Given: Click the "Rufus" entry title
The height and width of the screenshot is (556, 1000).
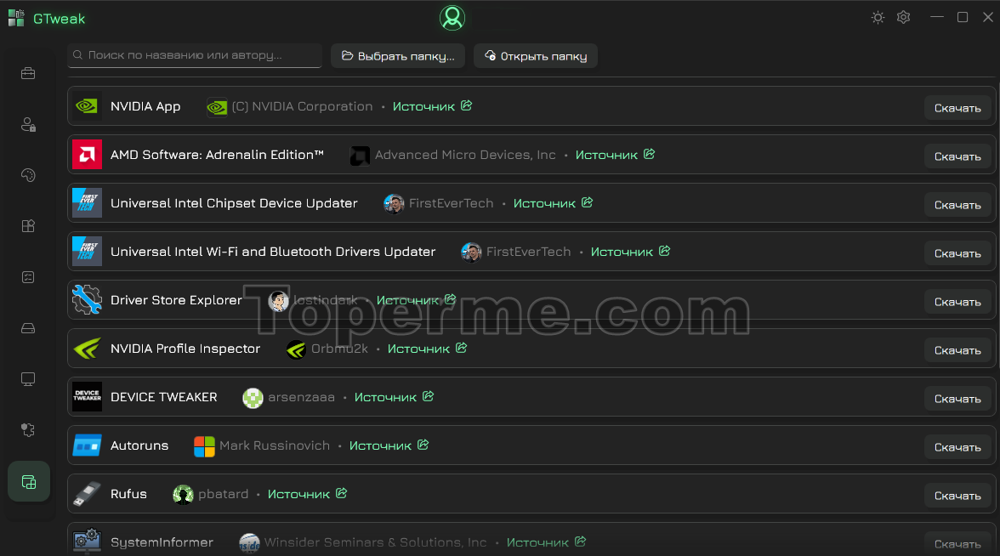Looking at the screenshot, I should coord(129,494).
